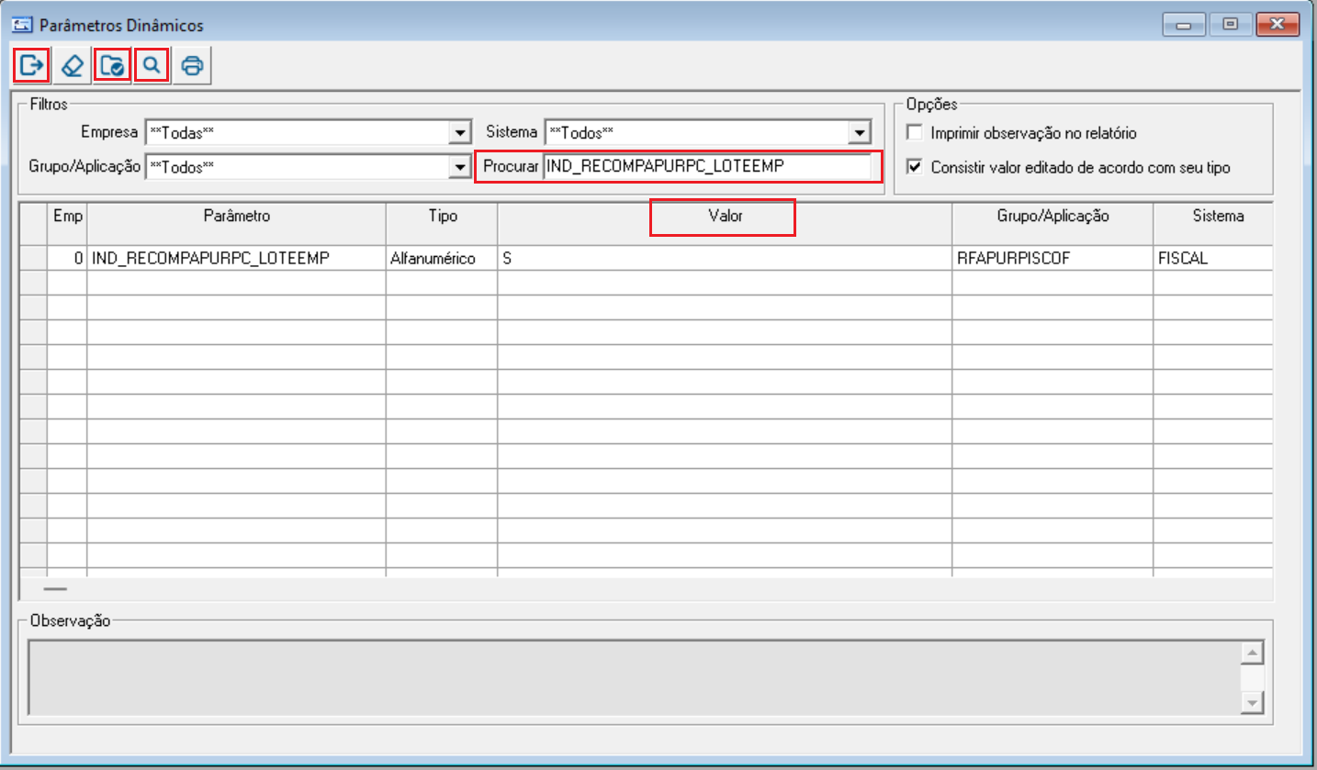Click the Alfanumérico type cell
The height and width of the screenshot is (770, 1317).
[x=442, y=259]
